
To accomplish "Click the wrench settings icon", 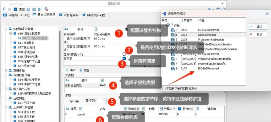I will pyautogui.click(x=210, y=9).
